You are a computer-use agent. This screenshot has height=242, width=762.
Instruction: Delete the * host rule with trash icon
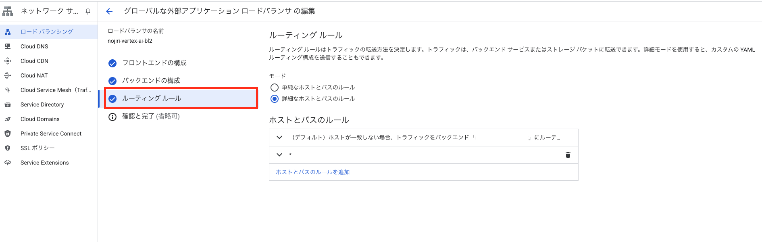click(568, 155)
